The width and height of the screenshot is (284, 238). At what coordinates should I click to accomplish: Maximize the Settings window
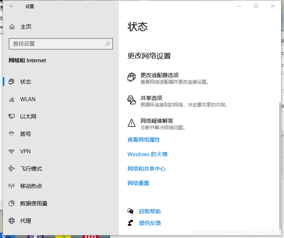(x=256, y=6)
